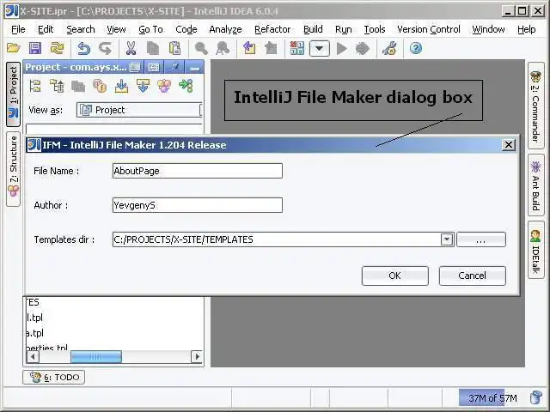Viewport: 550px width, 412px height.
Task: Click the Synchronize toolbar icon
Action: 57,48
